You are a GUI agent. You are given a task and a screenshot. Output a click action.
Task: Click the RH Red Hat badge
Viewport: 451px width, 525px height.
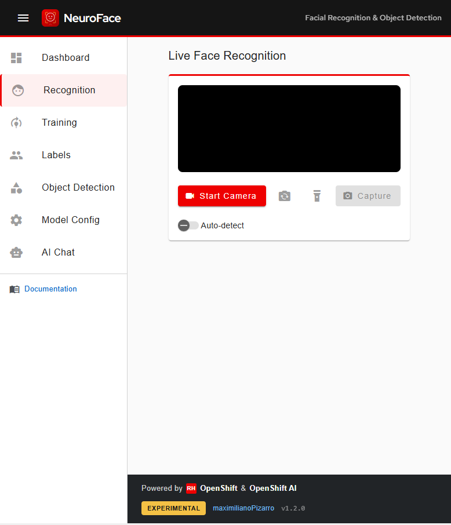tap(191, 488)
